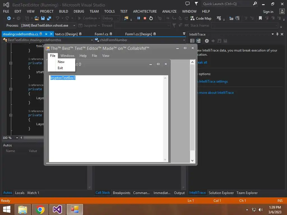Collapse first private method outline box
The image size is (287, 215).
11,63
